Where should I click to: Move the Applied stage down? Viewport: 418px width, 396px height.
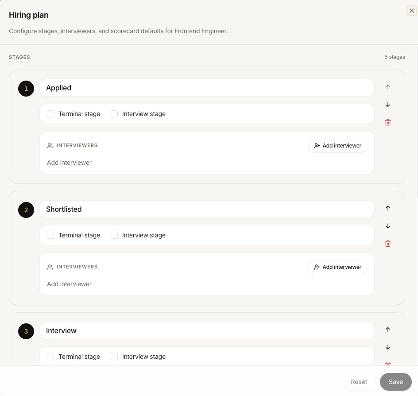tap(388, 105)
